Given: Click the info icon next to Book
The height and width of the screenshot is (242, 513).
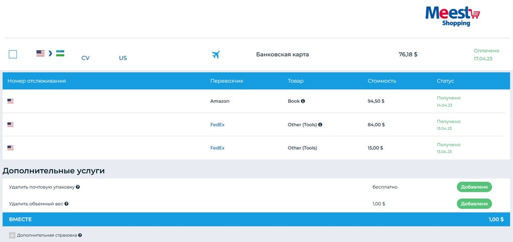Looking at the screenshot, I should 303,101.
